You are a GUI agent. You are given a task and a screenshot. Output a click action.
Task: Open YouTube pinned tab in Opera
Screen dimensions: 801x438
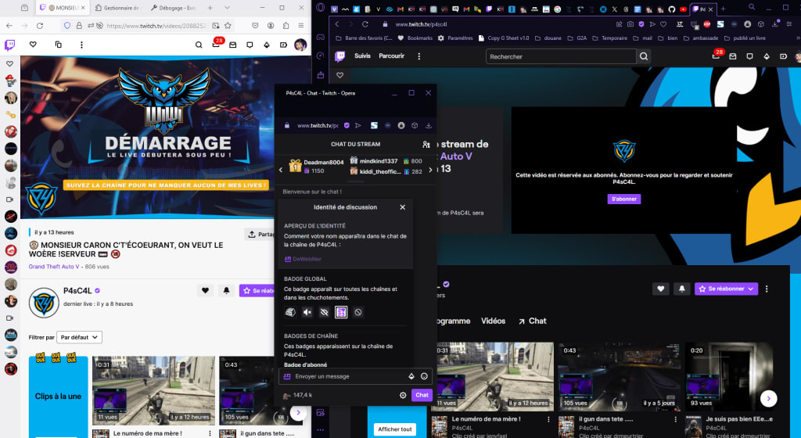pyautogui.click(x=683, y=9)
